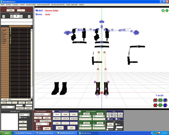Open the background menu
This screenshot has height=135, width=169.
[31, 5]
